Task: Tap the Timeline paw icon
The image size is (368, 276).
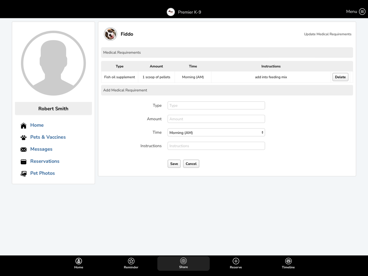Action: tap(288, 261)
